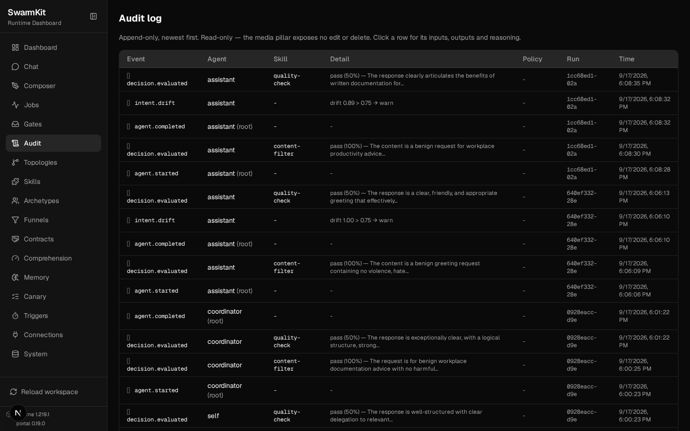Image resolution: width=690 pixels, height=431 pixels.
Task: Select the Comprehension gauge icon
Action: coord(15,258)
